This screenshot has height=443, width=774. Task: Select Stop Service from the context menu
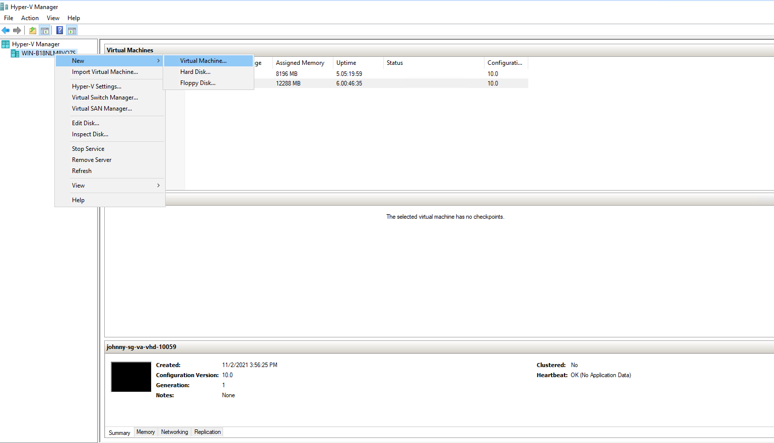[88, 148]
